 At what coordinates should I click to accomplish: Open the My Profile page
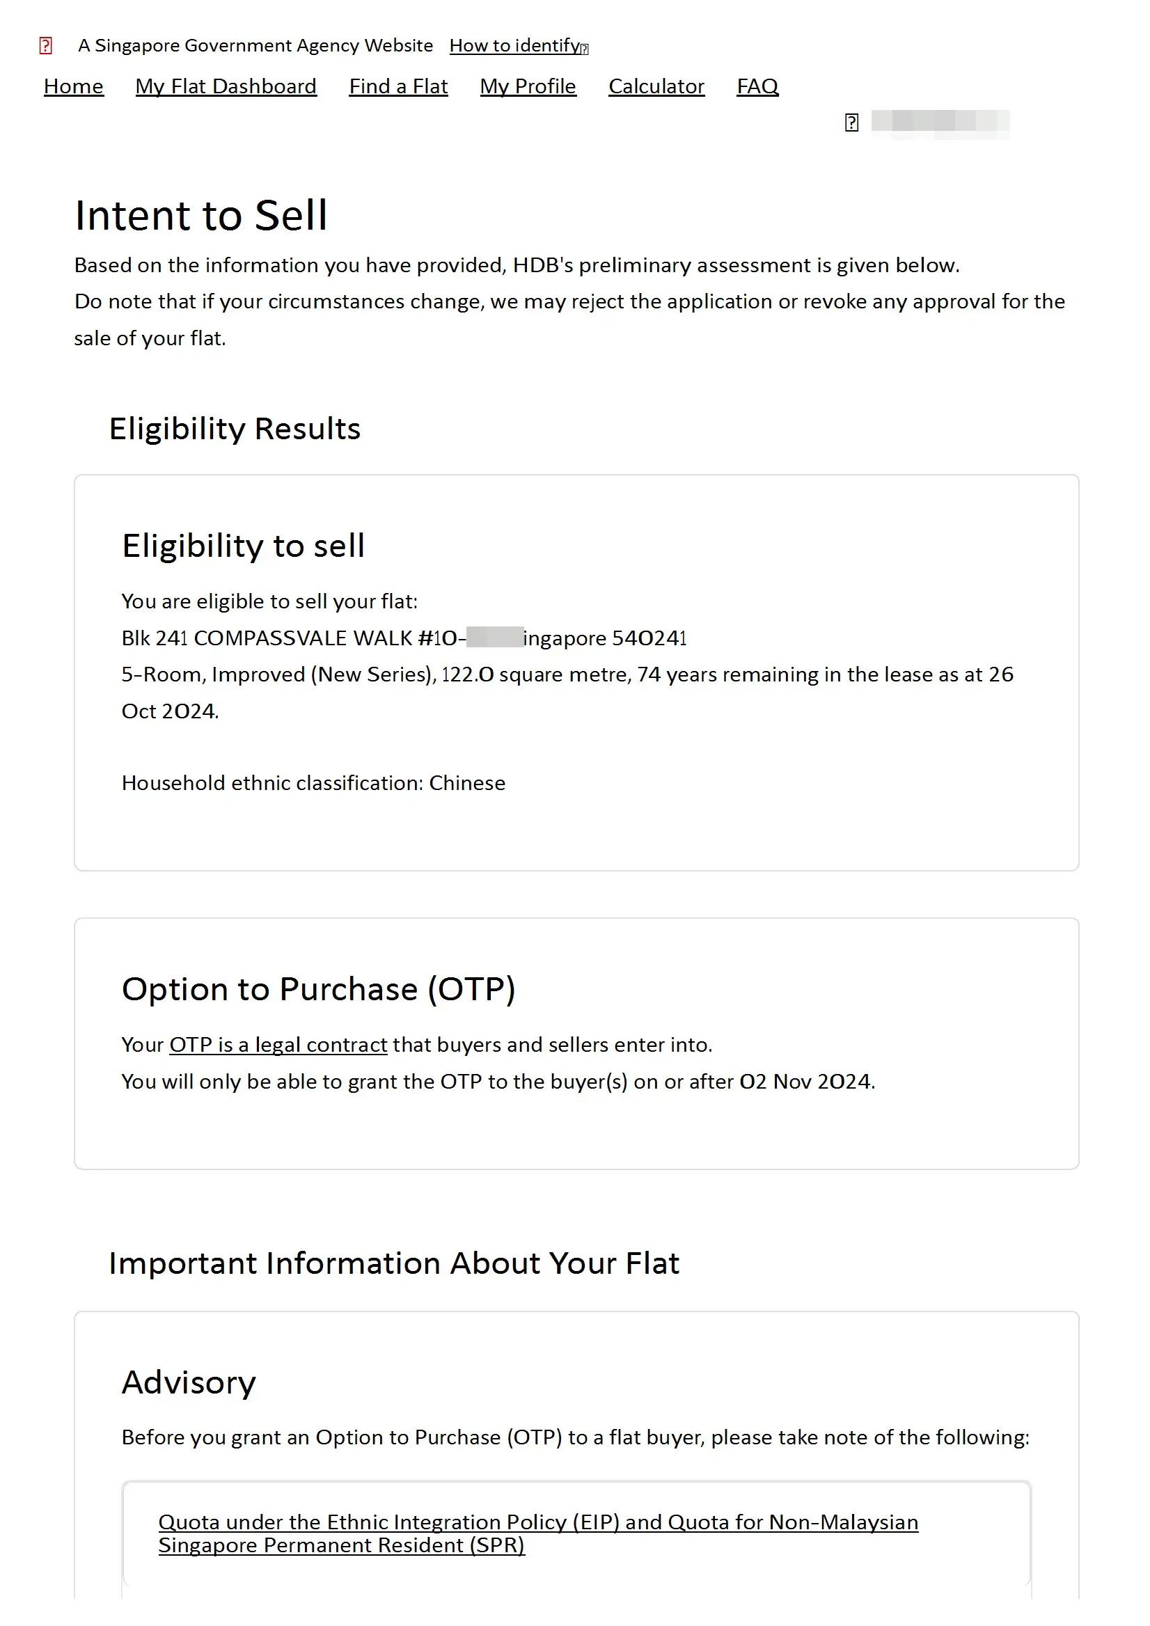(528, 86)
